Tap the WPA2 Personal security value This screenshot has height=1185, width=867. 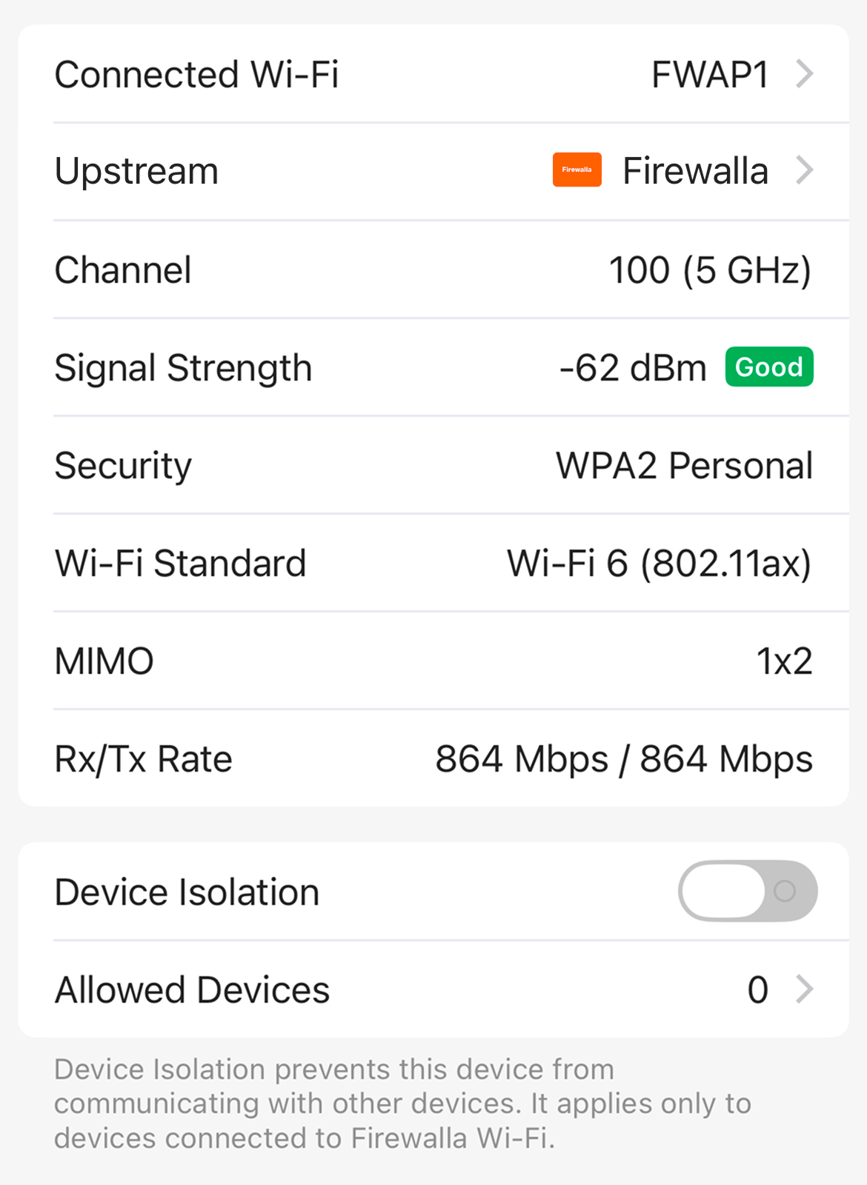684,466
